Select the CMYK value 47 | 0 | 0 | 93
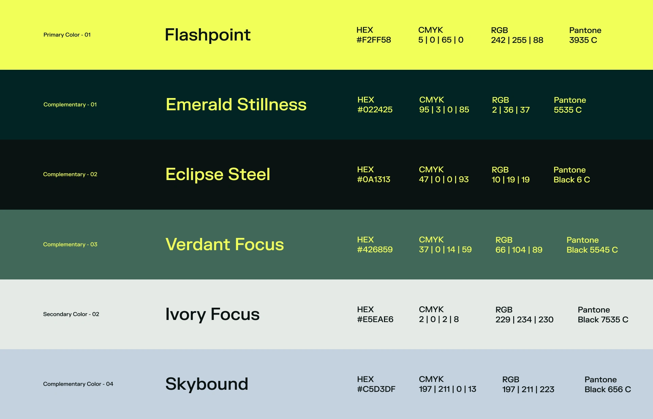The image size is (653, 419). [443, 179]
